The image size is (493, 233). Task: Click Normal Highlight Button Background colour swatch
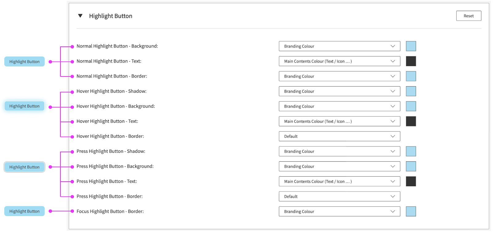coord(411,46)
